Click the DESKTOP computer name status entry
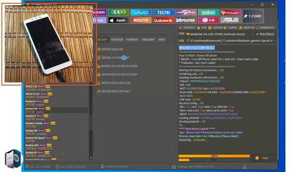This screenshot has height=172, width=307. click(x=115, y=167)
